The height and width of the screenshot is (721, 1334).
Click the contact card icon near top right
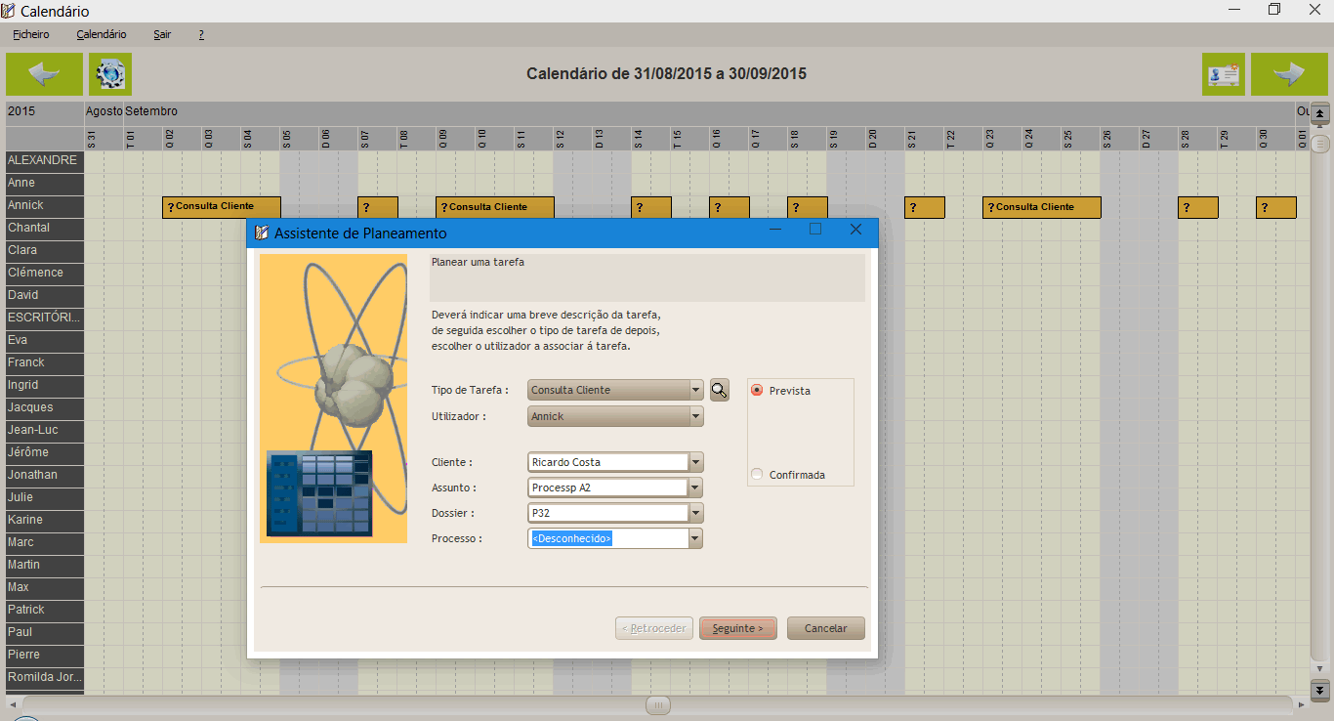pyautogui.click(x=1223, y=74)
